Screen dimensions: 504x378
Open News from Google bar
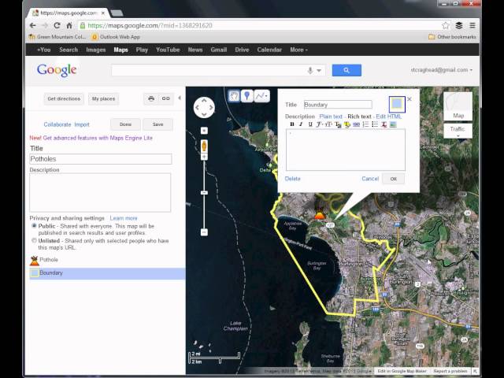[x=195, y=50]
